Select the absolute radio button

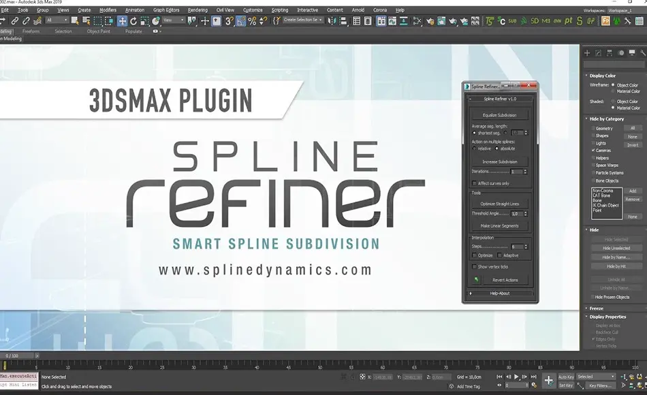click(x=497, y=148)
